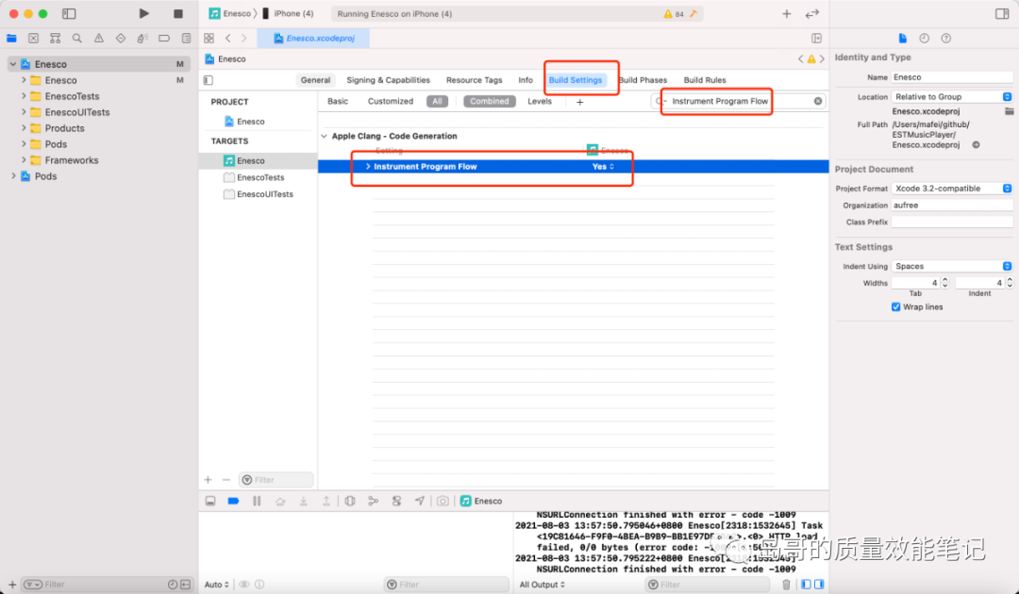
Task: Show related items grid icon
Action: click(x=209, y=39)
